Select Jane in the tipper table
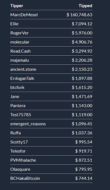 pos(15,97)
